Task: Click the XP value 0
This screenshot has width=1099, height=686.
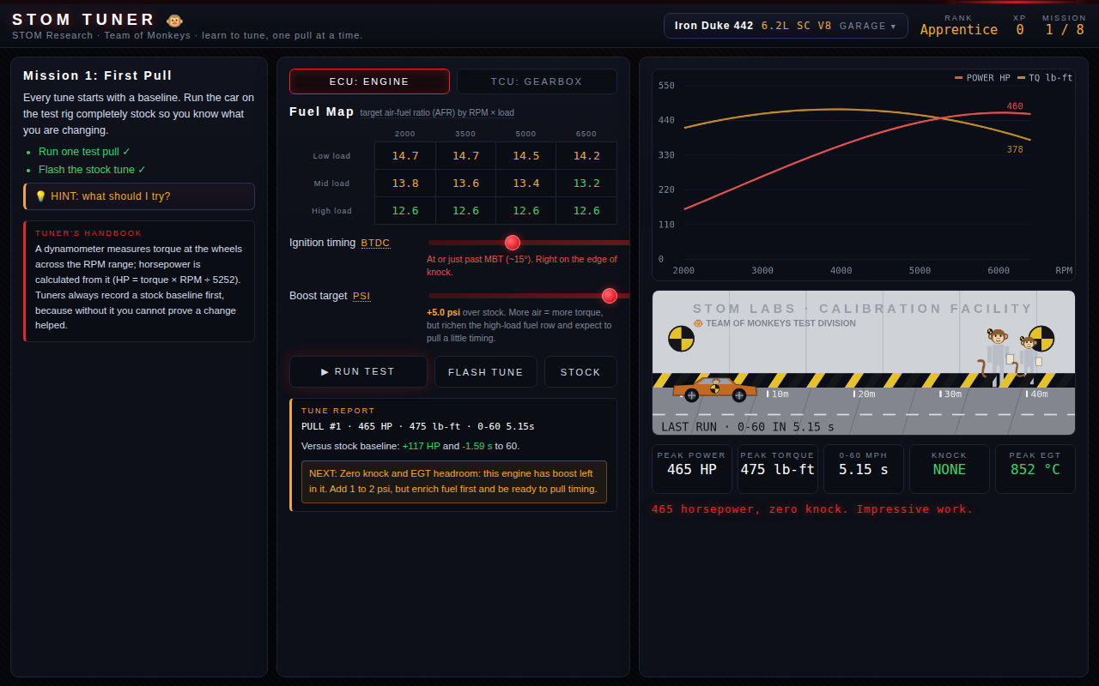Action: tap(1020, 29)
